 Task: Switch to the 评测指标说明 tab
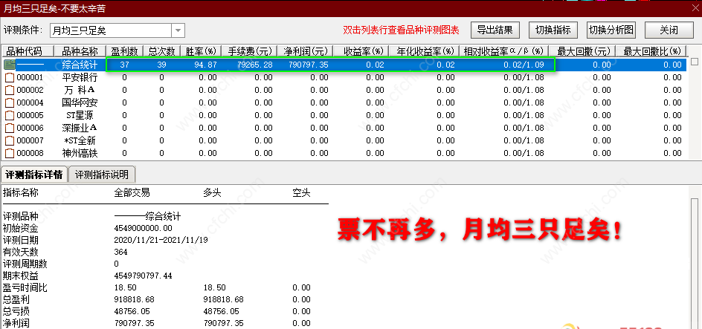click(102, 175)
